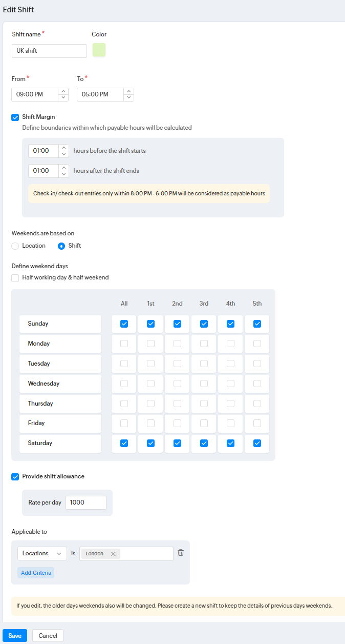Decrement the To time using down arrow
The height and width of the screenshot is (644, 345).
coord(129,97)
